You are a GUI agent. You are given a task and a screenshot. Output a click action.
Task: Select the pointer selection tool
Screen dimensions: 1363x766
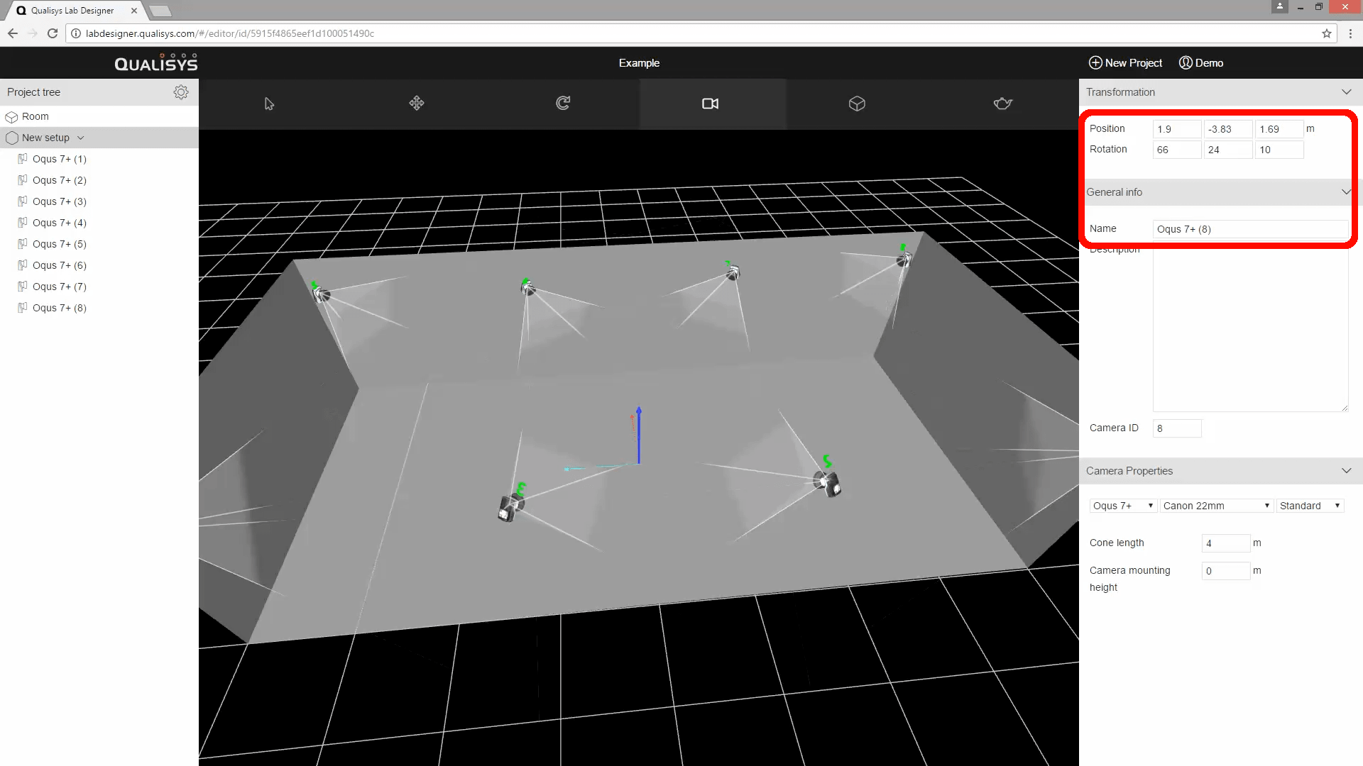pos(269,104)
